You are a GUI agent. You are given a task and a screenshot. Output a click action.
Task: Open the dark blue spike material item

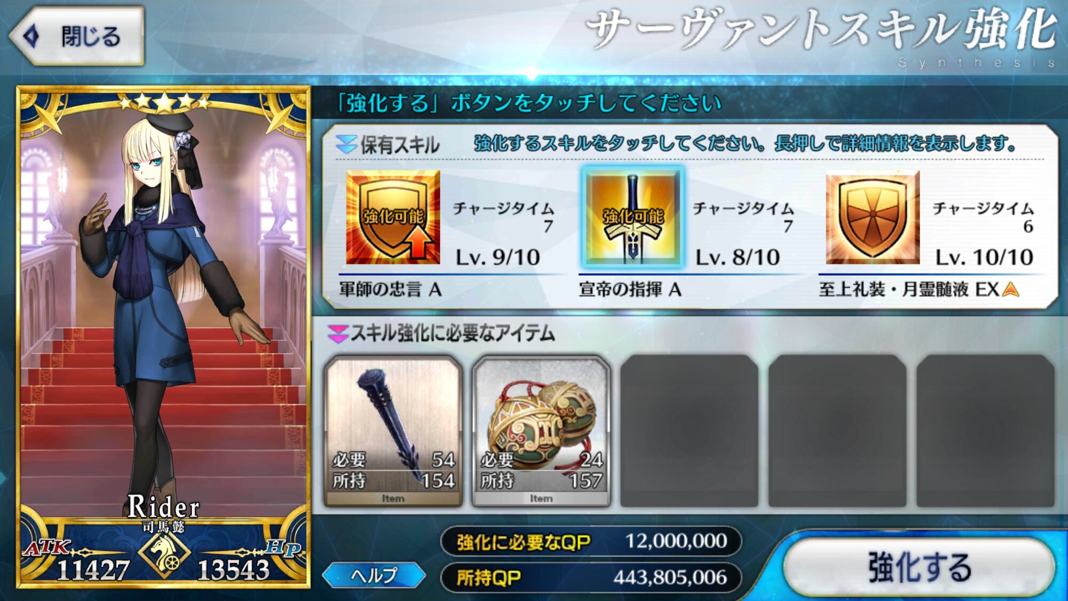[393, 432]
